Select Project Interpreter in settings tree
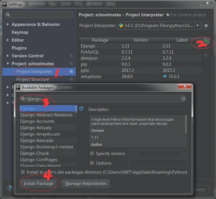This screenshot has width=216, height=199. tap(39, 72)
